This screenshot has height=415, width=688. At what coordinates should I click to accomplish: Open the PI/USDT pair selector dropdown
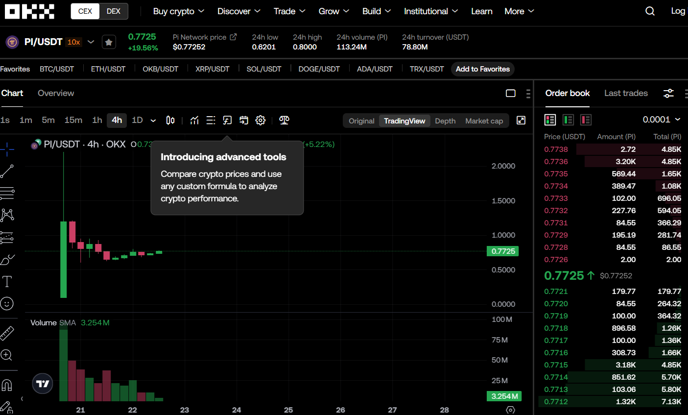(91, 42)
